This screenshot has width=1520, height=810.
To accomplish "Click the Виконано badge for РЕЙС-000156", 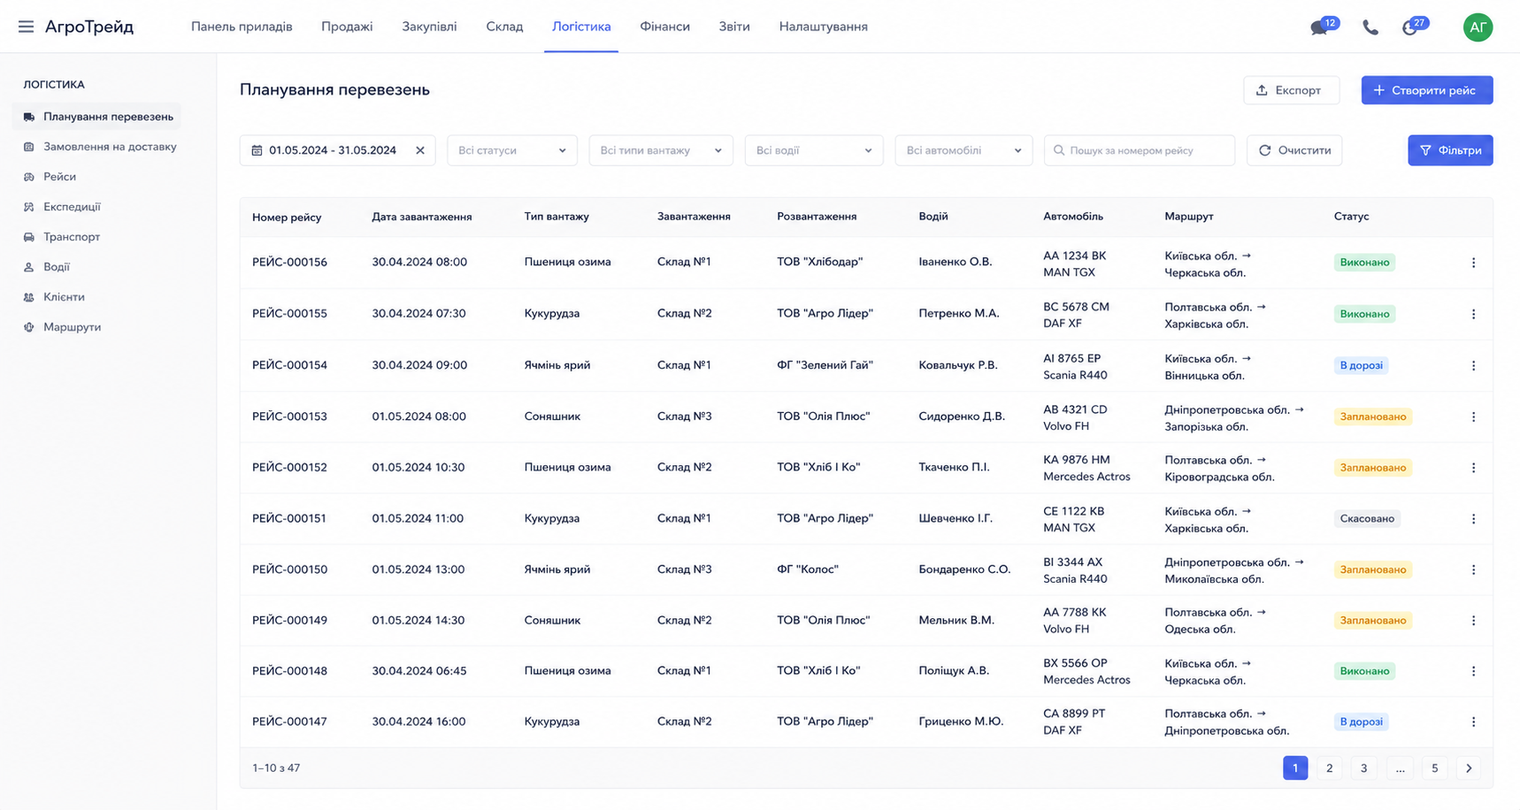I will (x=1364, y=263).
